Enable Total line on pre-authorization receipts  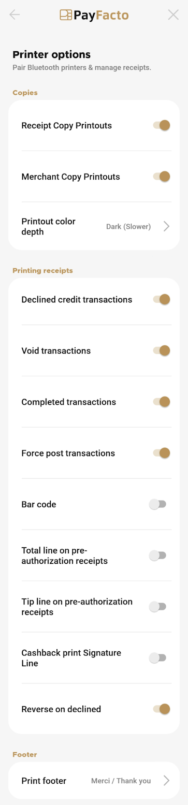click(x=157, y=555)
